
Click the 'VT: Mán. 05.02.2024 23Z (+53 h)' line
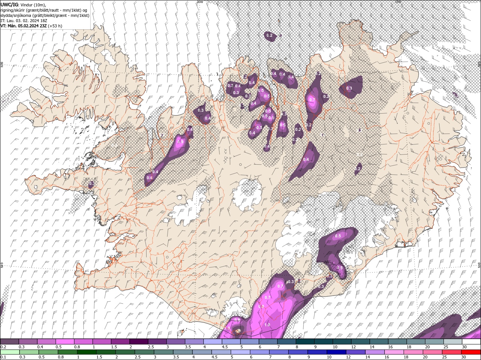(x=31, y=26)
